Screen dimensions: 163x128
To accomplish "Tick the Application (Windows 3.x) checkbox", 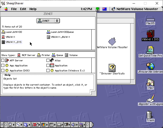I will tap(48, 70).
